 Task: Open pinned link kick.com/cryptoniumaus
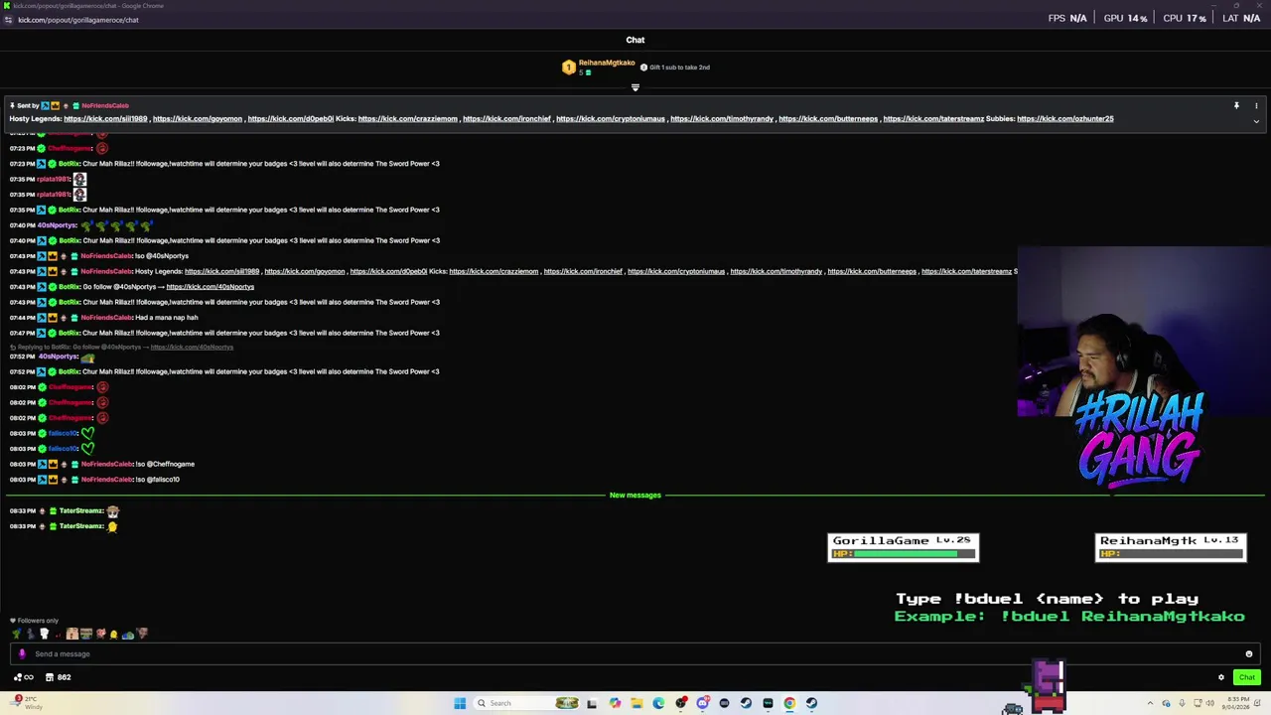tap(611, 119)
